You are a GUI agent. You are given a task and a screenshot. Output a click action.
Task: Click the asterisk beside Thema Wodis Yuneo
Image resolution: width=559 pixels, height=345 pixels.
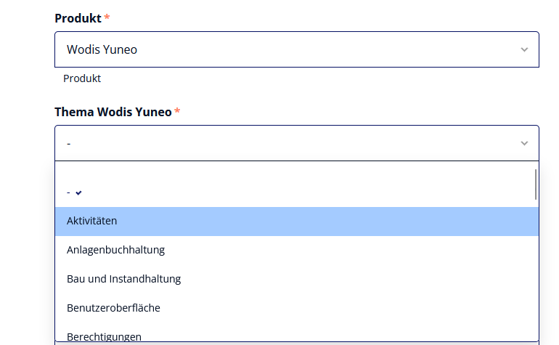click(x=177, y=110)
